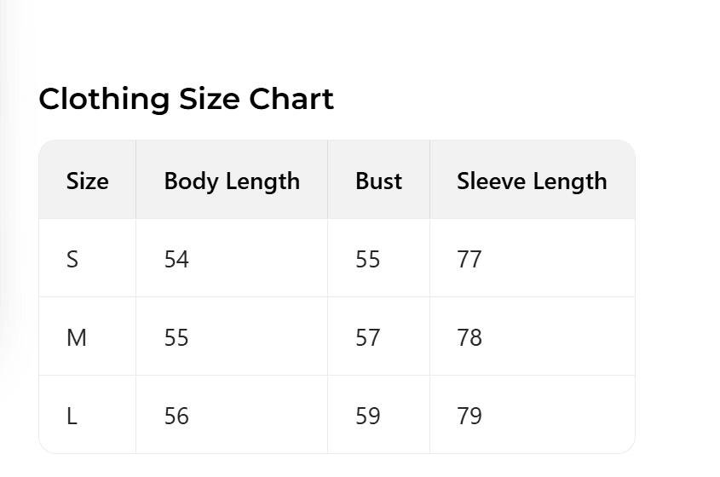Select the bust value 57
The height and width of the screenshot is (477, 720).
tap(368, 338)
